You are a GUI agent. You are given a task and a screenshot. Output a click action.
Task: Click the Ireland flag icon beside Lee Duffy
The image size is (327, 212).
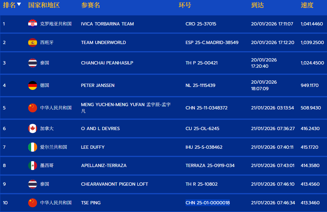33,147
